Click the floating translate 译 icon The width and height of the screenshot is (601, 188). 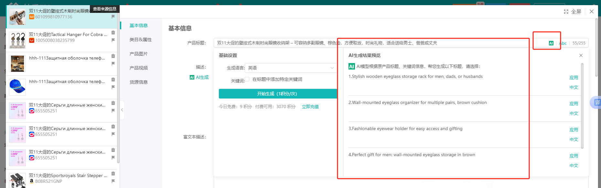tap(597, 102)
